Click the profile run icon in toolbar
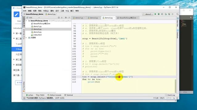This screenshot has height=110, width=197. [166, 14]
